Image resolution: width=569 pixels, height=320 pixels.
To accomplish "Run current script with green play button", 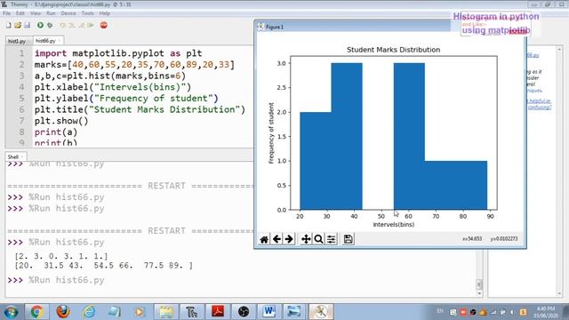I will tap(40, 25).
